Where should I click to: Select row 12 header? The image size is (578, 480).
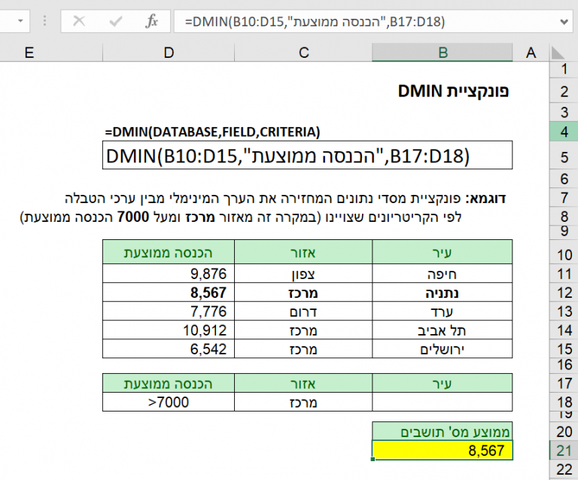coord(564,293)
